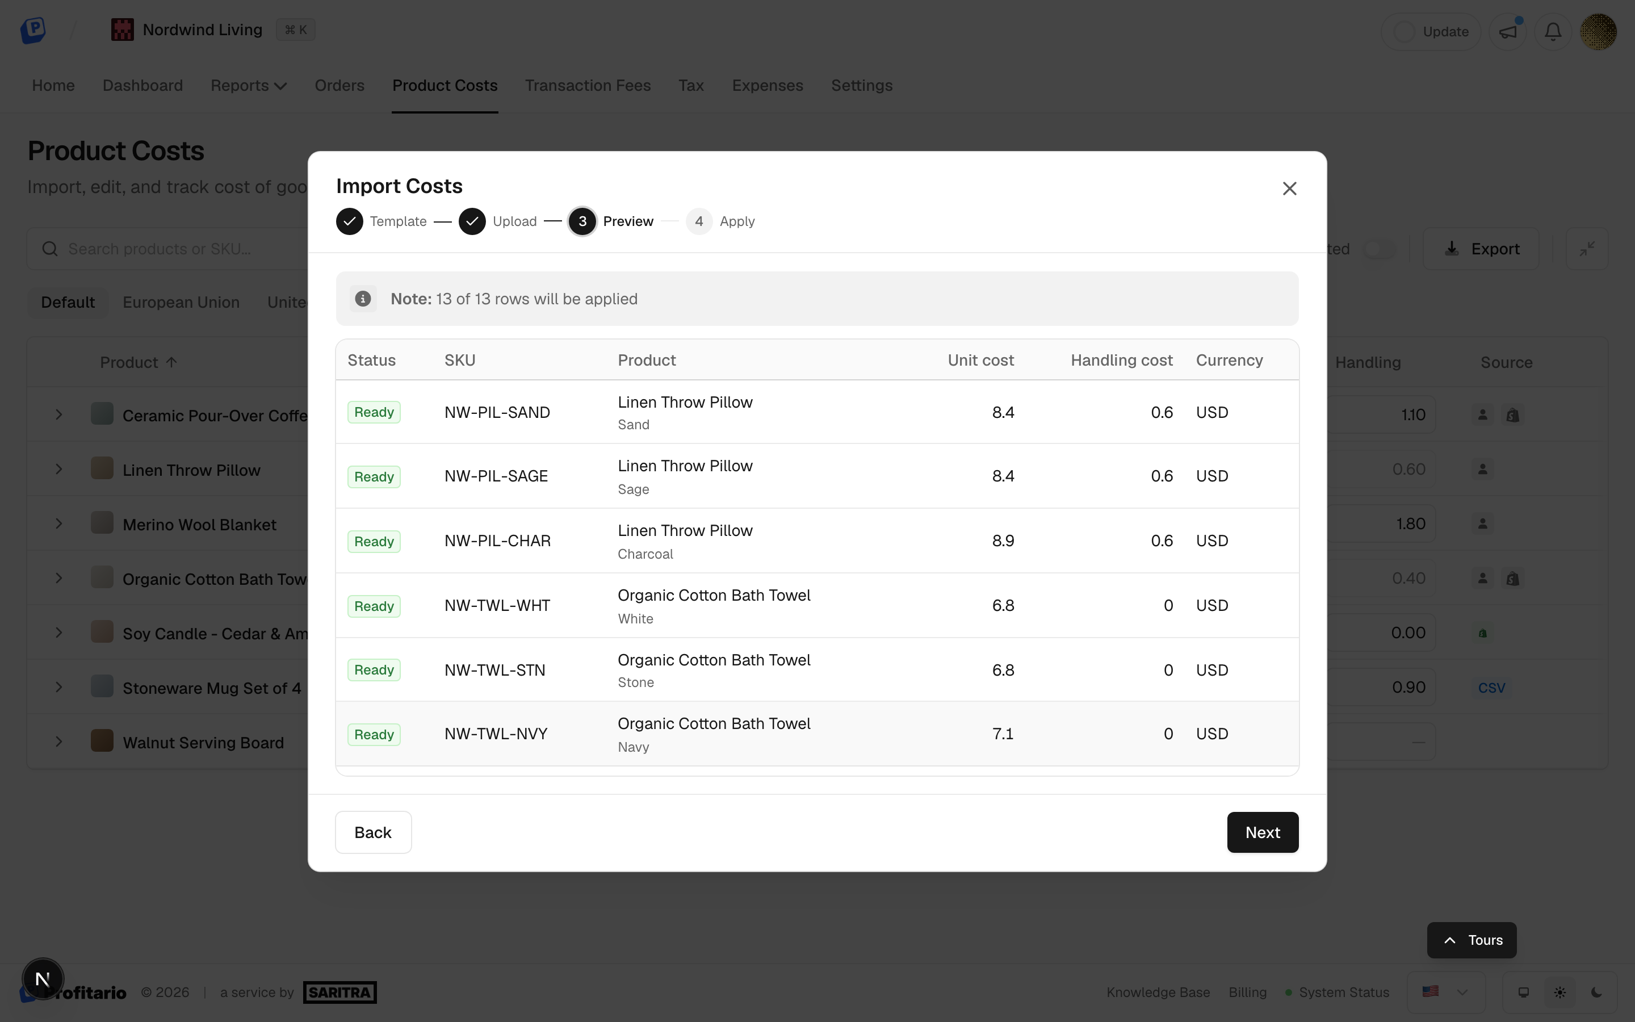This screenshot has height=1022, width=1635.
Task: Click the ⌘K command shortcut badge
Action: click(295, 30)
